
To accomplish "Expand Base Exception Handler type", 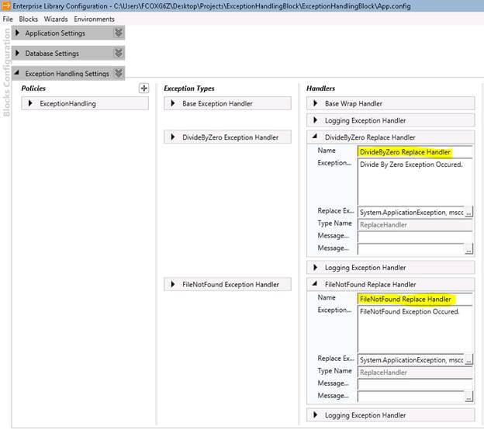I will 172,103.
